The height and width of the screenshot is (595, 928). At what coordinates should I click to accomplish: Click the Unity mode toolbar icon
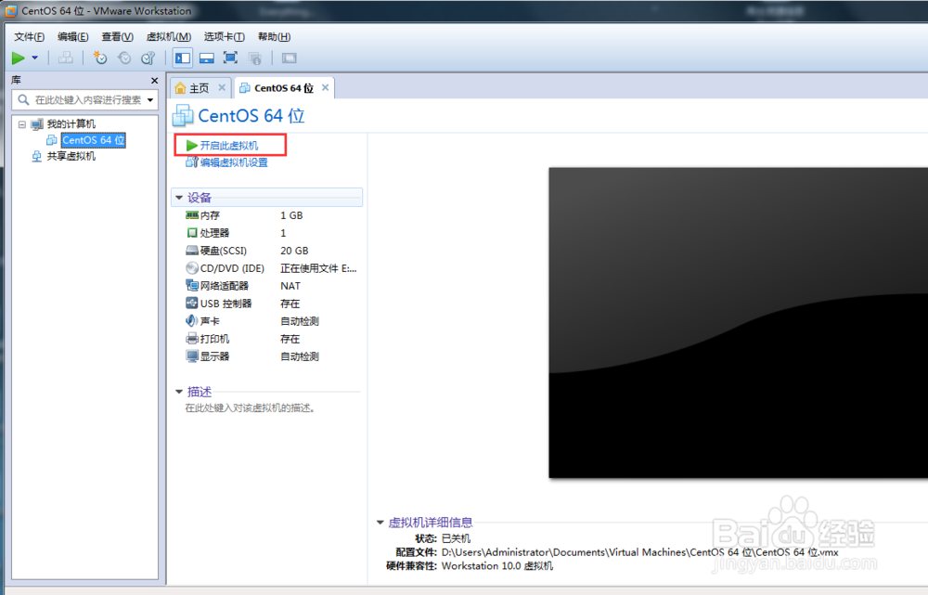click(255, 58)
